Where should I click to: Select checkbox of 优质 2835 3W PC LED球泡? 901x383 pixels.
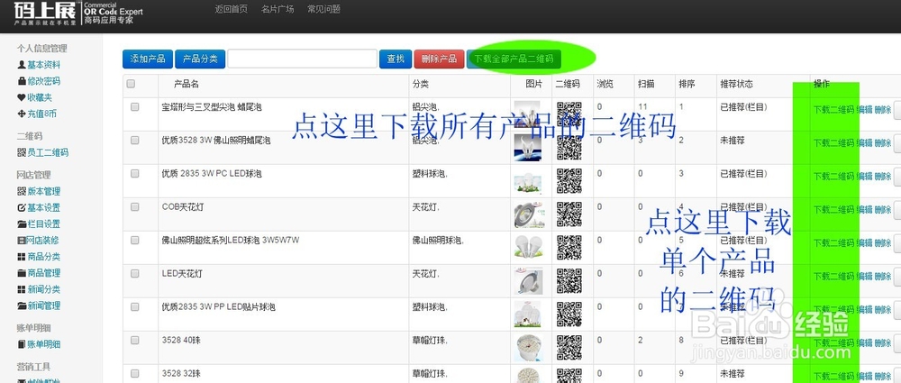coord(134,173)
